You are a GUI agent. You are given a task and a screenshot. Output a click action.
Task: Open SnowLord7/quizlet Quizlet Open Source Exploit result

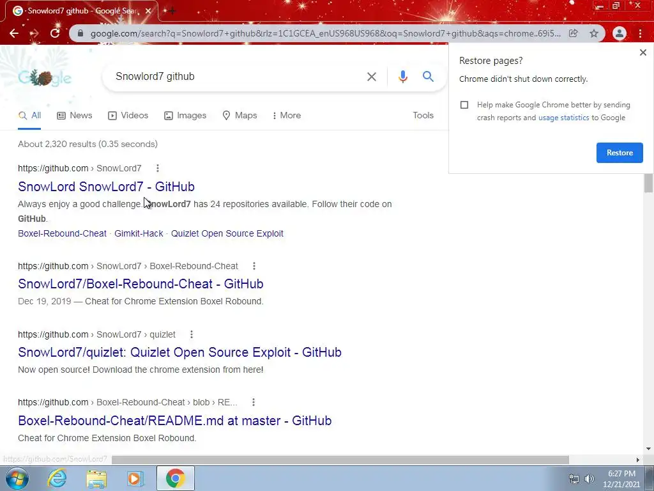tap(179, 352)
